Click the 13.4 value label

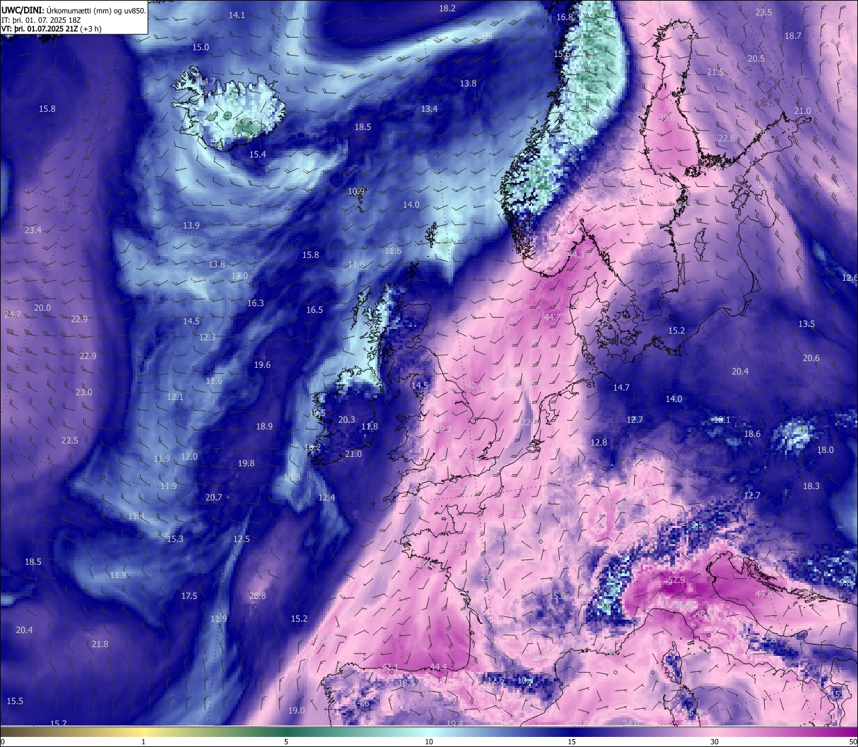pos(429,109)
